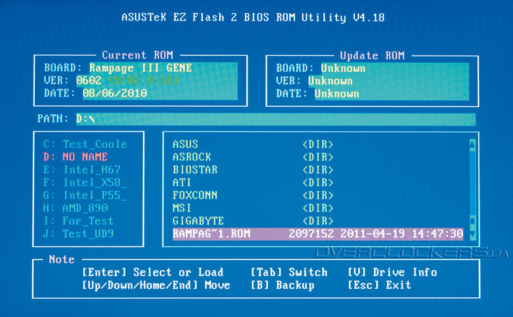
Task: Click the [Tab] Switch option
Action: coord(289,272)
